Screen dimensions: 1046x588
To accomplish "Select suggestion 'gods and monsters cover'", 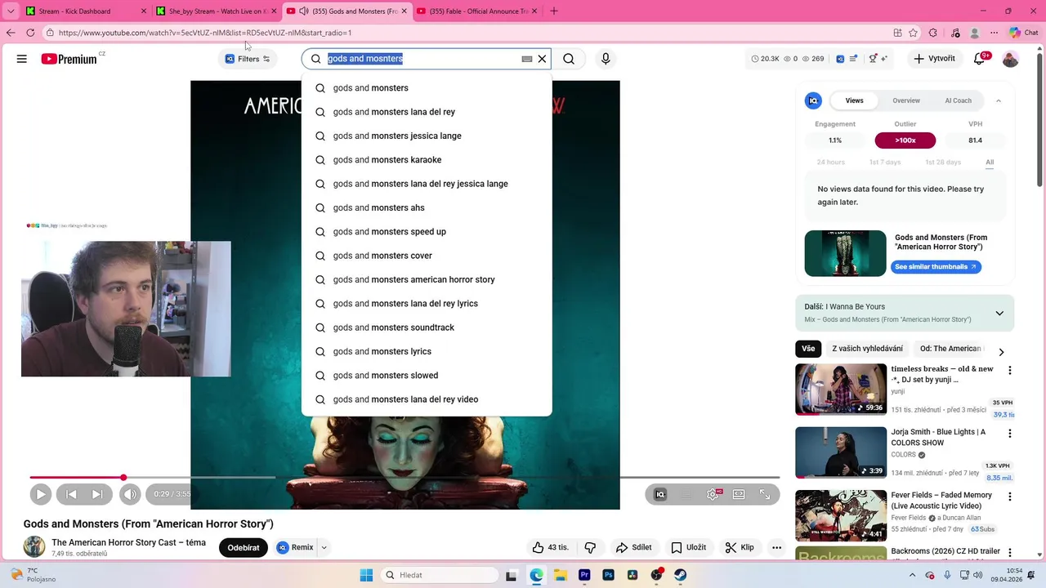I will 427,256.
